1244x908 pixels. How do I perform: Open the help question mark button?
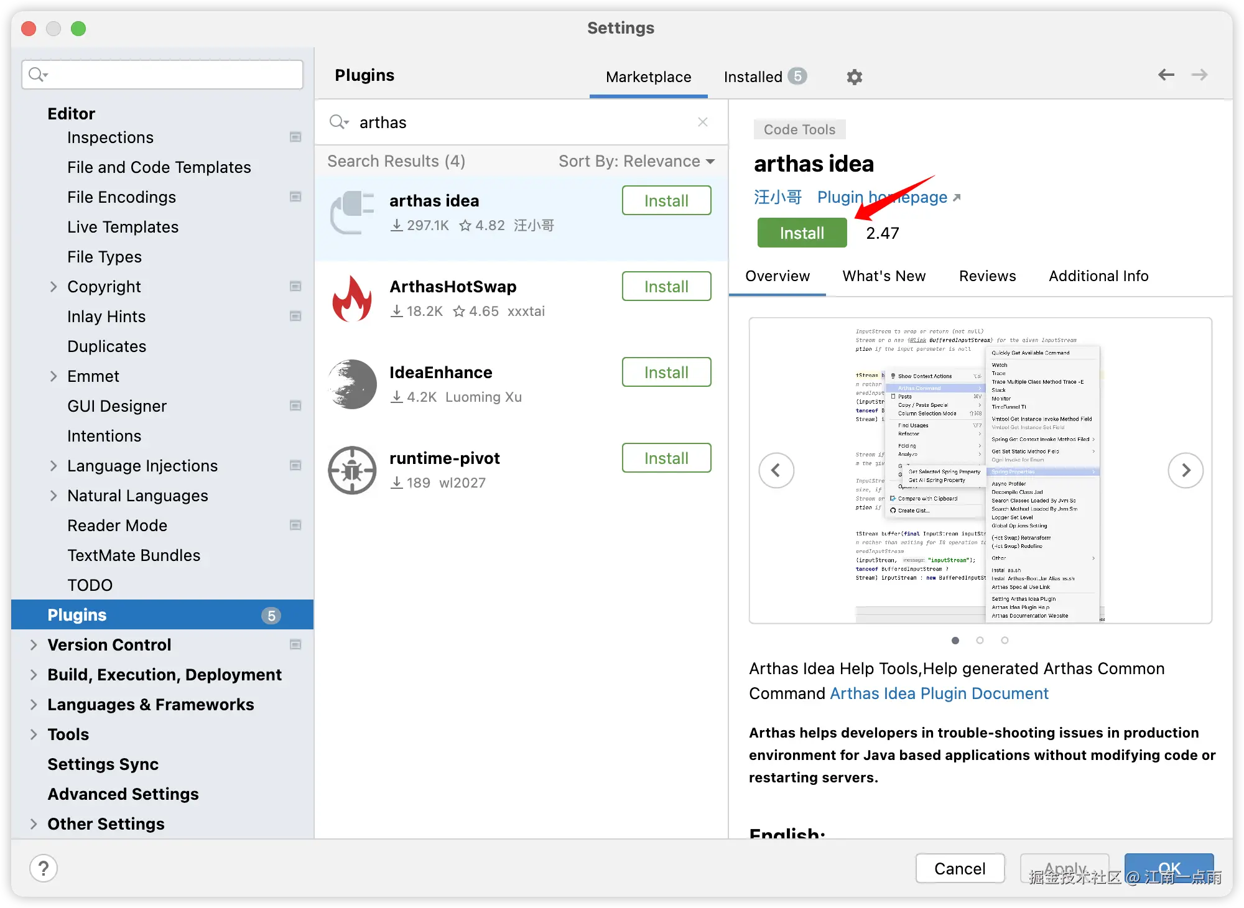click(x=44, y=868)
